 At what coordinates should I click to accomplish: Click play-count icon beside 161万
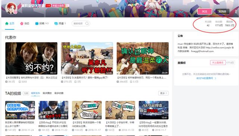pos(106,130)
